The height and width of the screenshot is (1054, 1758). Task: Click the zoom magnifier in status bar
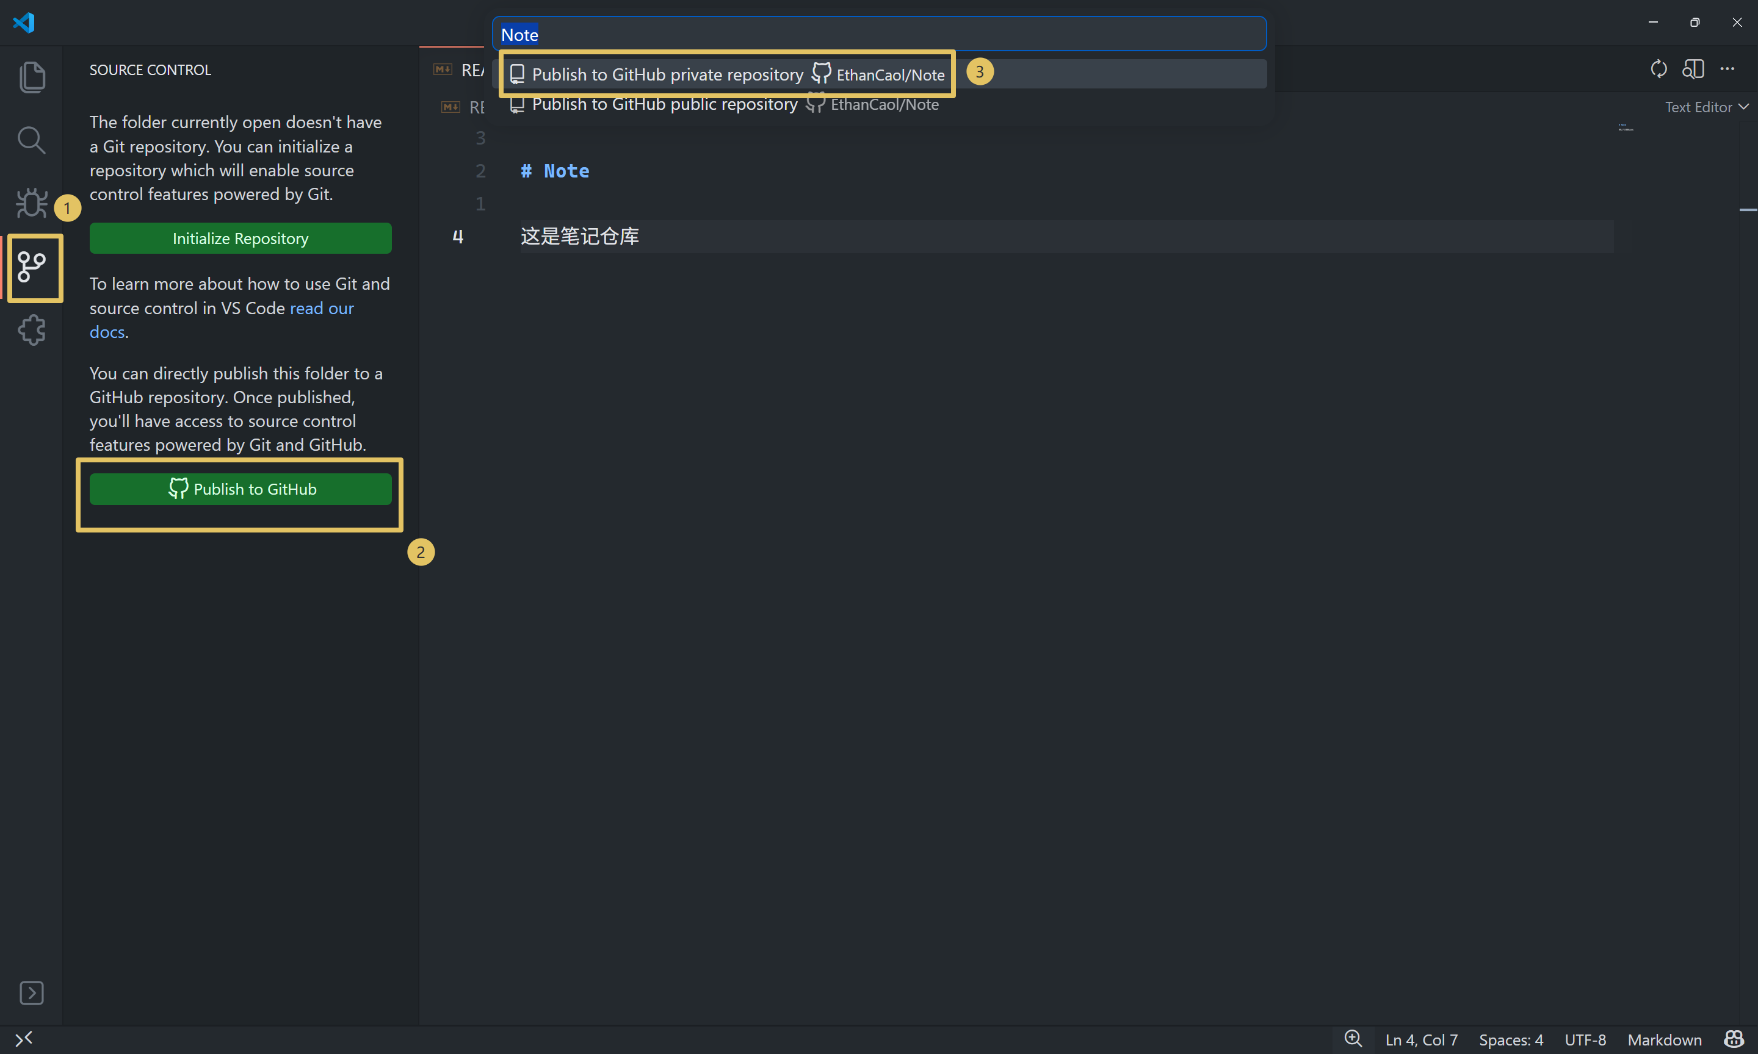pyautogui.click(x=1353, y=1039)
